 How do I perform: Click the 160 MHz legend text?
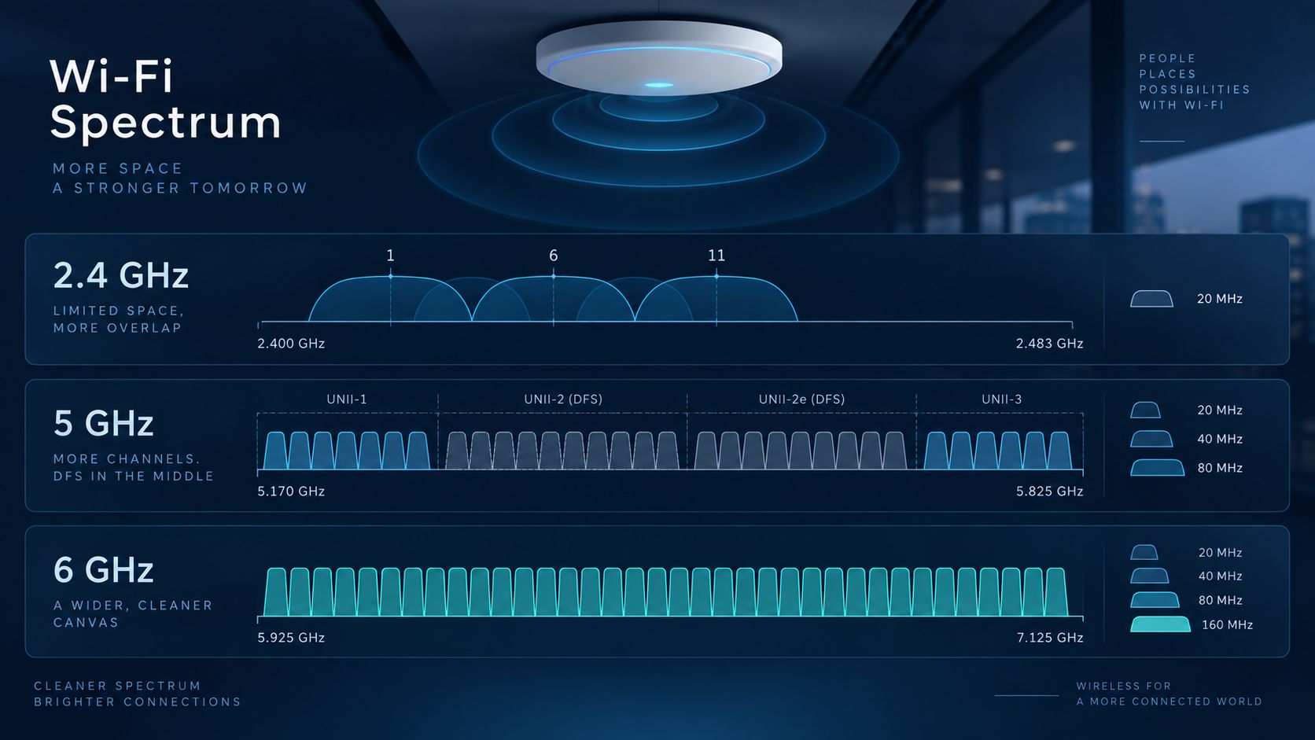(1227, 625)
